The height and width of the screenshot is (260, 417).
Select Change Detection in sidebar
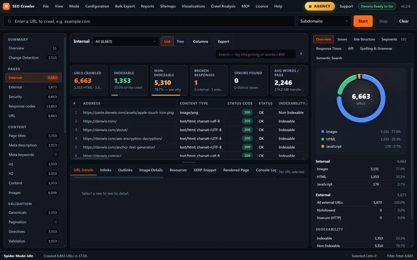click(33, 58)
